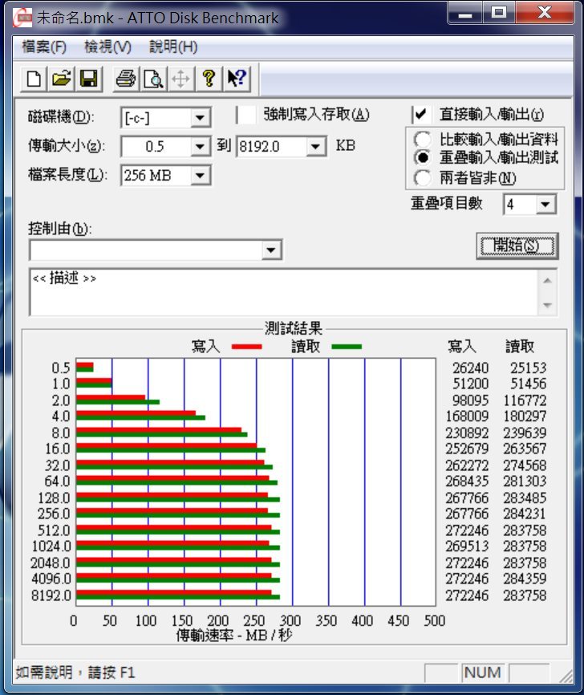Uncheck the 直接輸入/輸出 checkbox

coord(421,115)
